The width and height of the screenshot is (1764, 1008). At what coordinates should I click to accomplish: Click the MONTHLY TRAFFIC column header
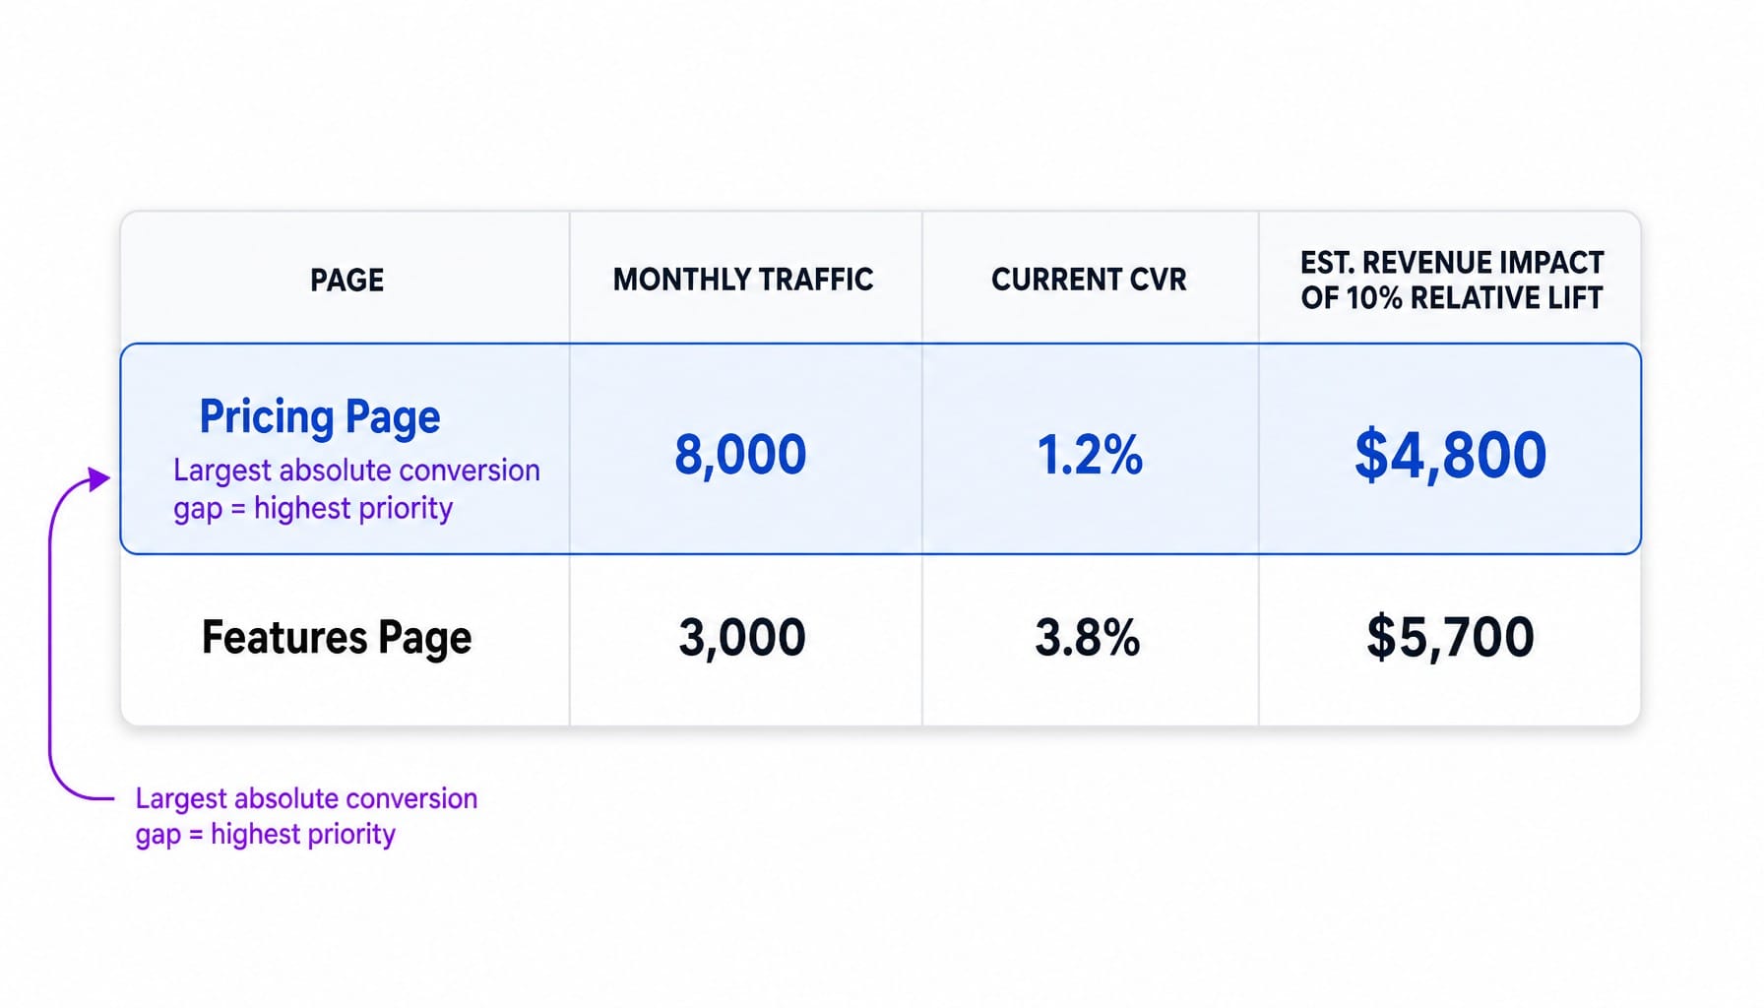(x=743, y=280)
